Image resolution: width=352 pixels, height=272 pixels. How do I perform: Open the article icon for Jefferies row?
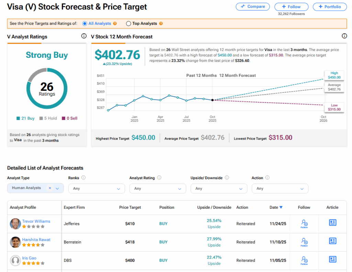coord(332,222)
